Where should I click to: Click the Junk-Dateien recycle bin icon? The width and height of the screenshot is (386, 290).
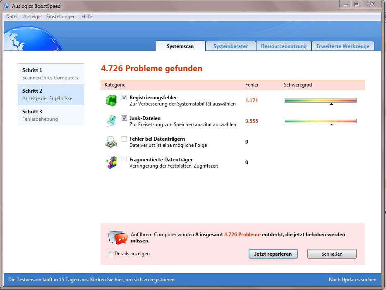coord(112,121)
